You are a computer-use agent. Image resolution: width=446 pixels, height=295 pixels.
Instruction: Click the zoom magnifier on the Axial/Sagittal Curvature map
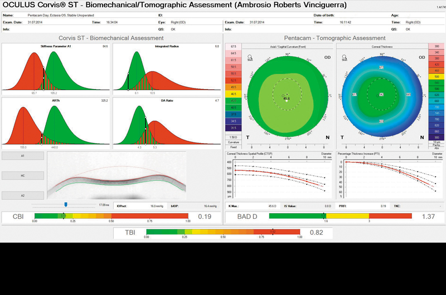(250, 58)
